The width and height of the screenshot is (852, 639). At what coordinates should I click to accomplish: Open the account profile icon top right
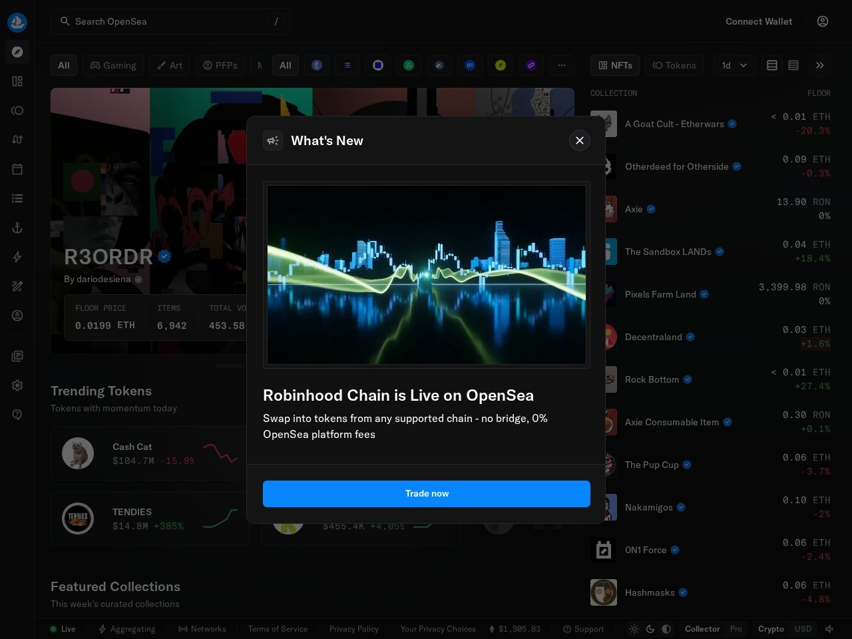click(x=823, y=21)
